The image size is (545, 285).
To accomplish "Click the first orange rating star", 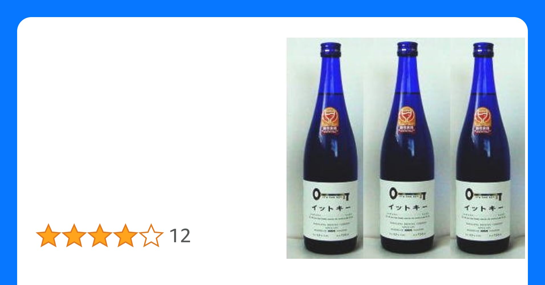I will [49, 235].
